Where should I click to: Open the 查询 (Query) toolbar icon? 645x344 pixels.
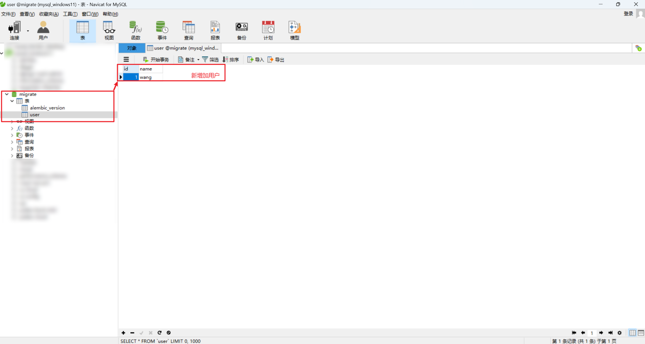189,30
